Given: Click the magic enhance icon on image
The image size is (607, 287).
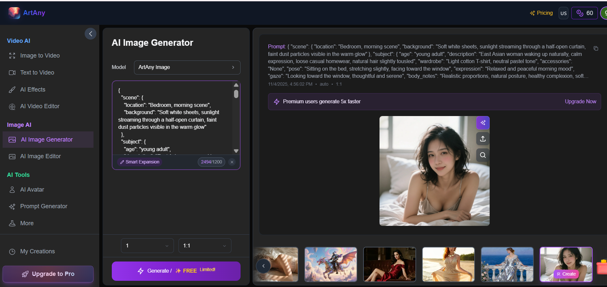Looking at the screenshot, I should (x=483, y=123).
